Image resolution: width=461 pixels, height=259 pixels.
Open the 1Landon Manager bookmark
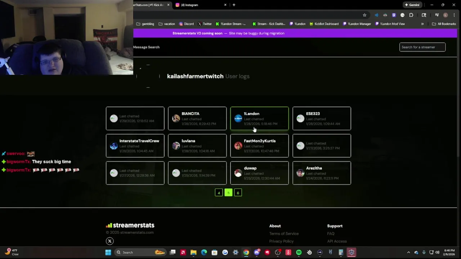(357, 24)
